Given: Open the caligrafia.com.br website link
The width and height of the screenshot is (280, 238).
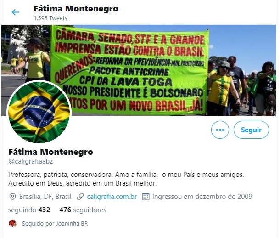Looking at the screenshot, I should point(112,197).
